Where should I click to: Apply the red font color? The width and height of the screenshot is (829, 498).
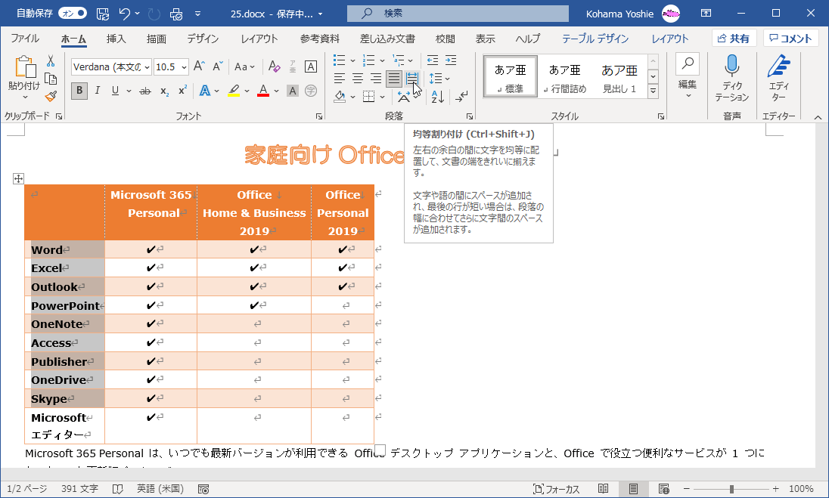pyautogui.click(x=263, y=91)
